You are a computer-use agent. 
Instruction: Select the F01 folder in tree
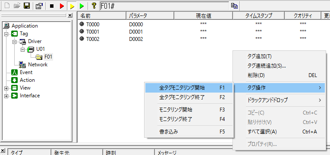pyautogui.click(x=48, y=57)
